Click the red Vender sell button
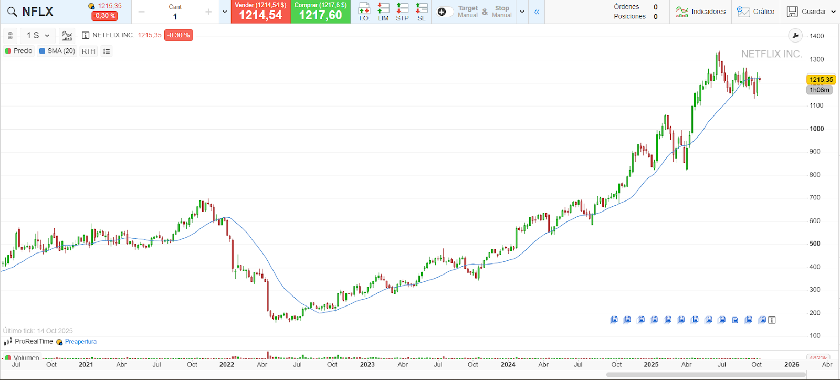 (260, 12)
